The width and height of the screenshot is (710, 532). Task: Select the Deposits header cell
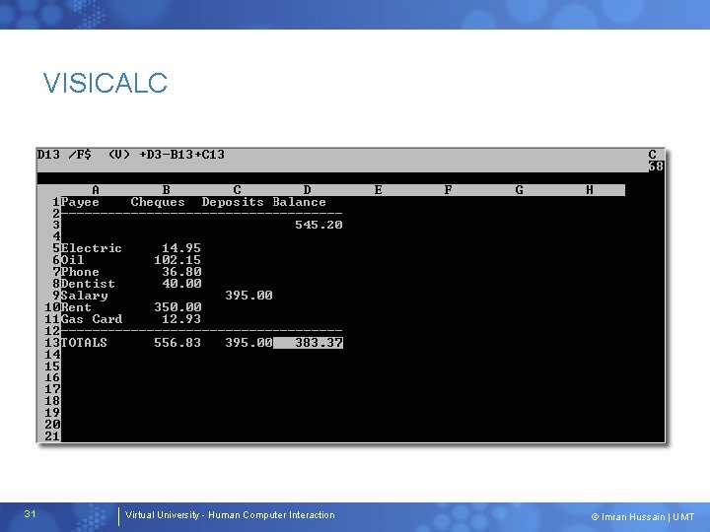[233, 202]
